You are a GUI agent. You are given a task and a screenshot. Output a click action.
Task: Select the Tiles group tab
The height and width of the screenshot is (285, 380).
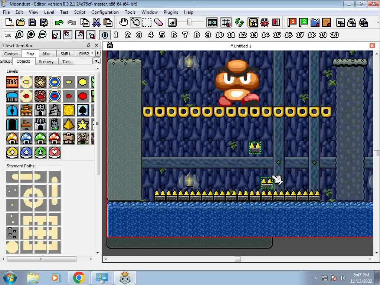tap(66, 62)
